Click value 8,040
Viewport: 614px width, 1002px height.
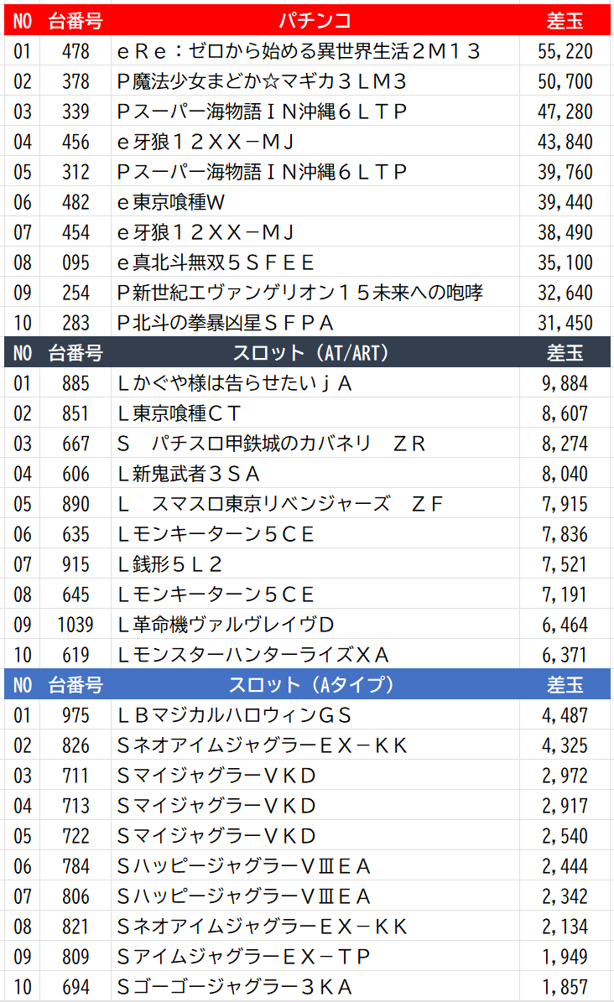coord(565,474)
